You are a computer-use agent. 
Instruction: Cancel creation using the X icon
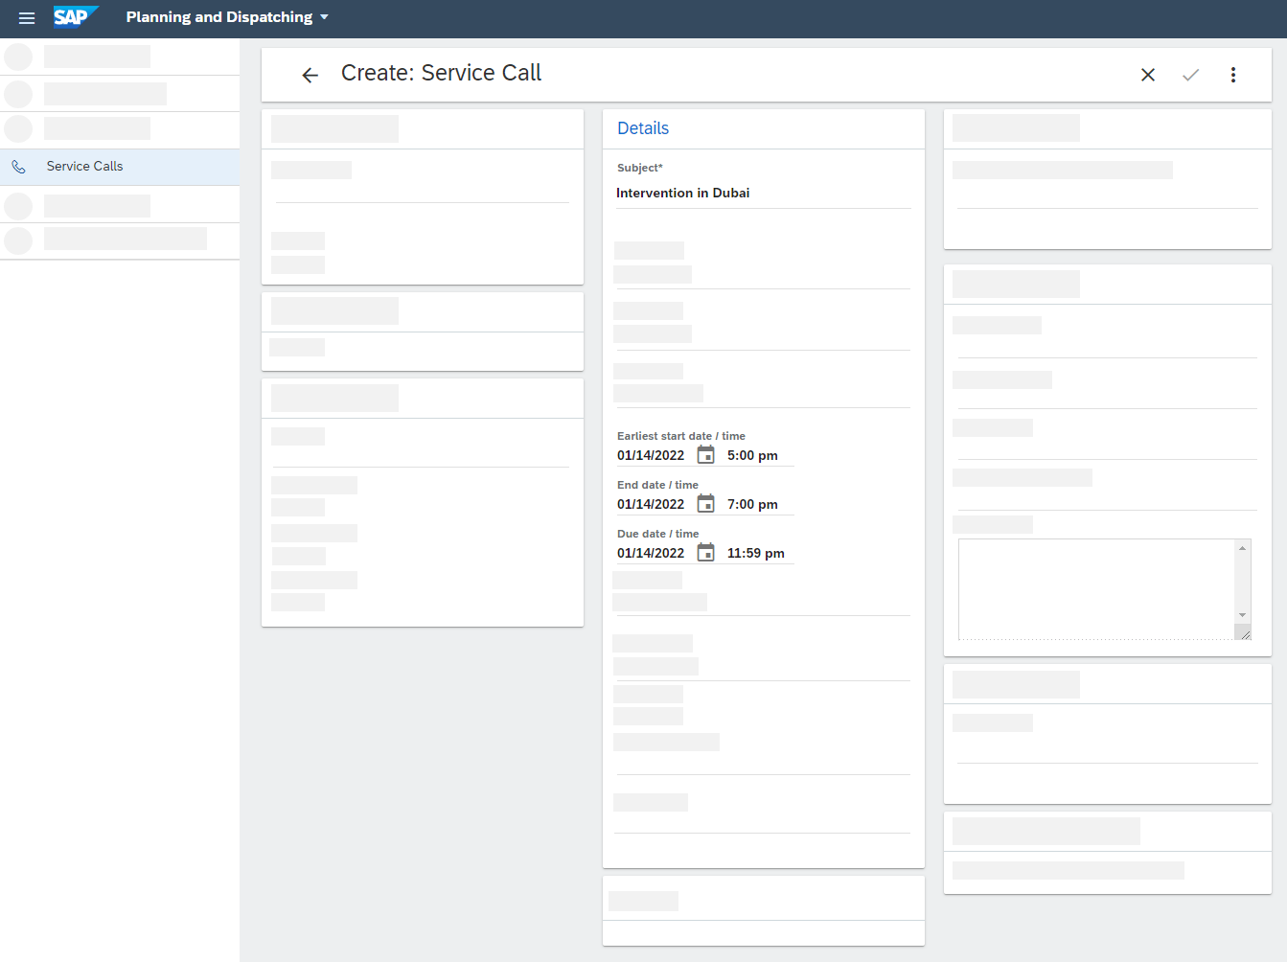click(x=1148, y=74)
